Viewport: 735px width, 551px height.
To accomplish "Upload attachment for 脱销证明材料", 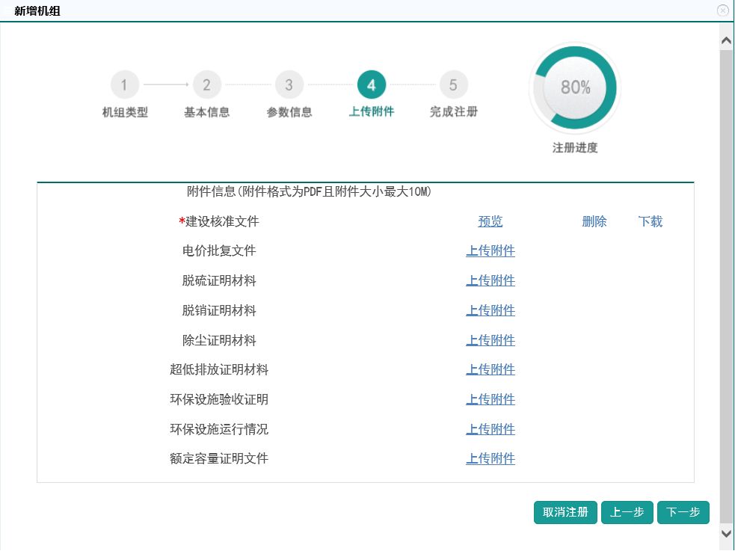I will (490, 310).
